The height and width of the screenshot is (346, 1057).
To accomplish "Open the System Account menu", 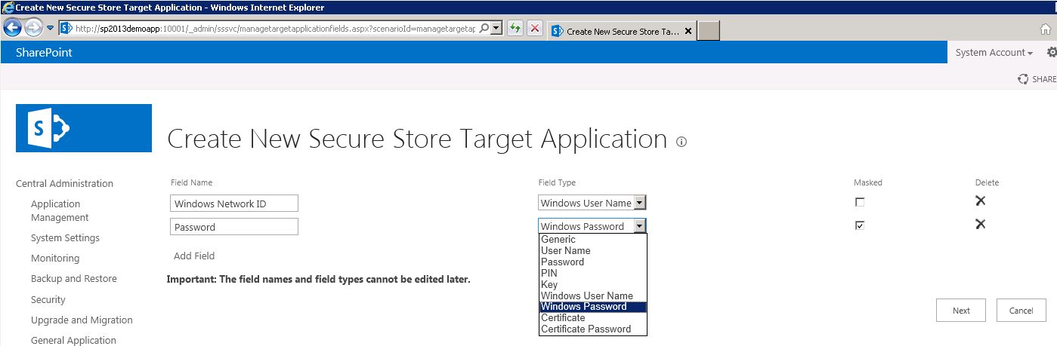I will [994, 52].
